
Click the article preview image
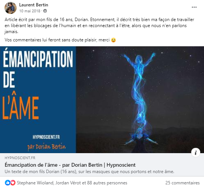coord(102,100)
